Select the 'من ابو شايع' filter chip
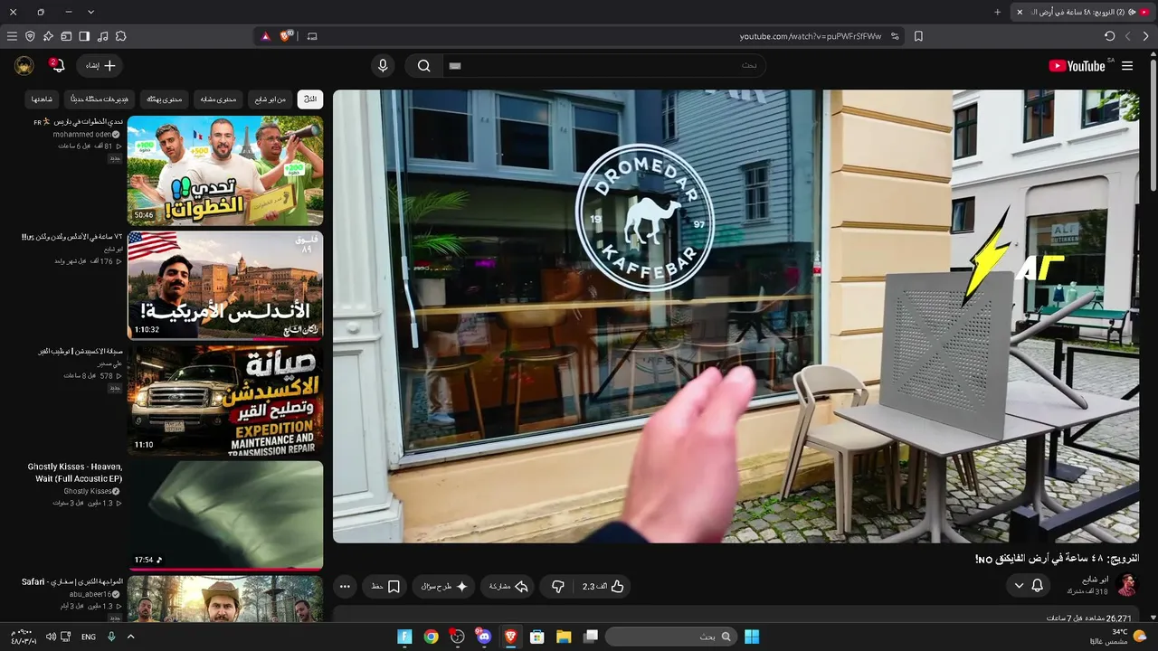Viewport: 1158px width, 651px height. (x=270, y=99)
